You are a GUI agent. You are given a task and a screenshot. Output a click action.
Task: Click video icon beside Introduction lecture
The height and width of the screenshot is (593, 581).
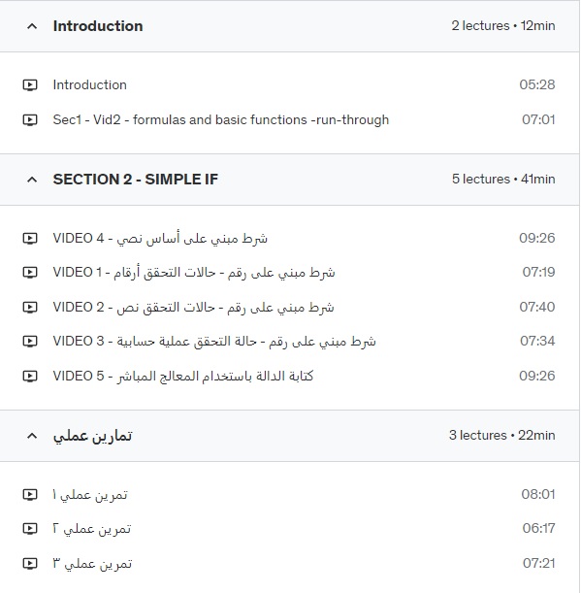[30, 84]
